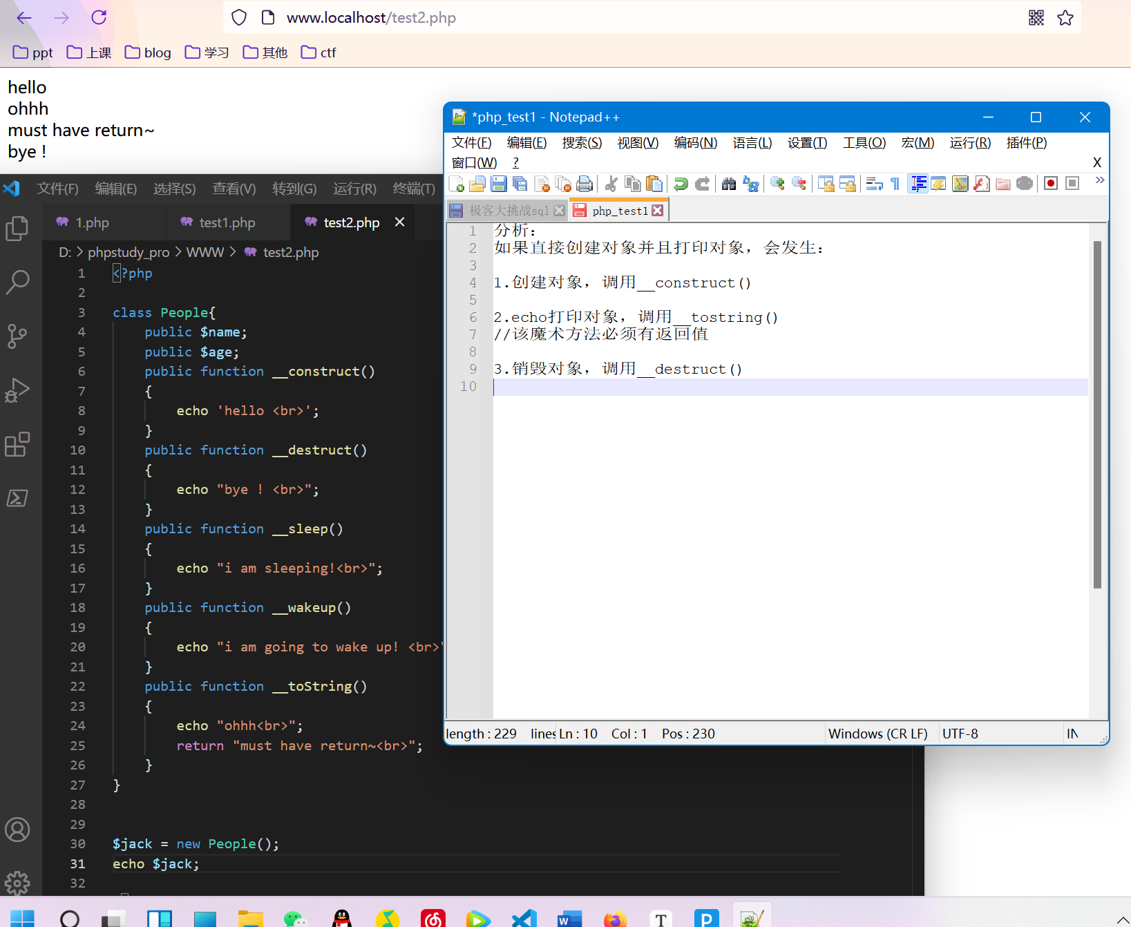Viewport: 1131px width, 927px height.
Task: Open Run and Debug in VS Code
Action: pyautogui.click(x=17, y=390)
